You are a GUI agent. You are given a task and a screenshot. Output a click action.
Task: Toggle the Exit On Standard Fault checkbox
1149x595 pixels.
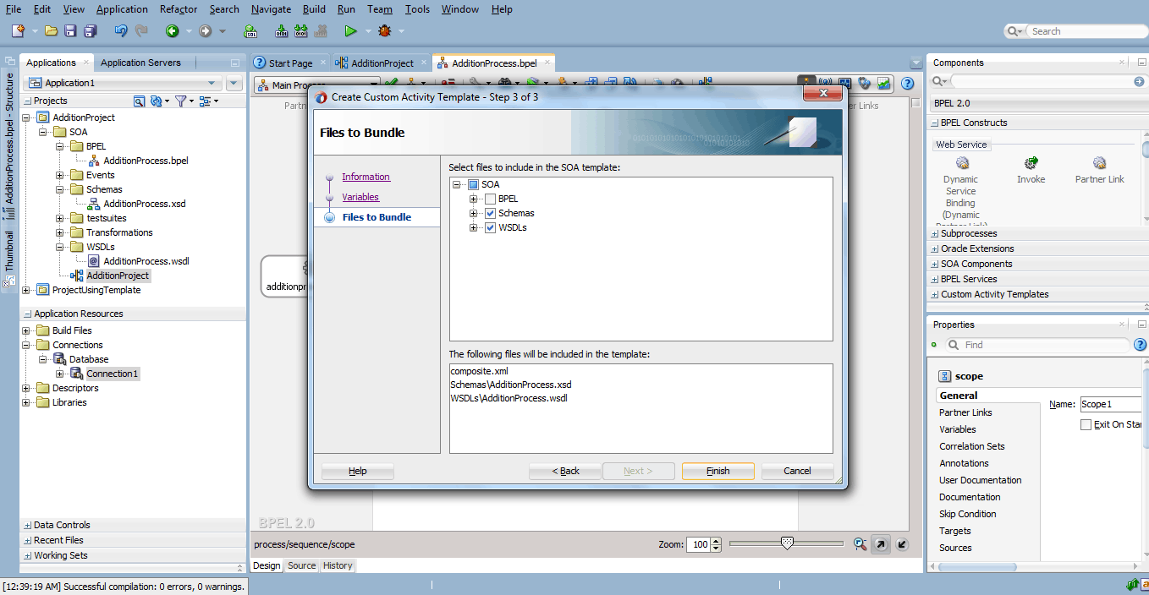1086,424
